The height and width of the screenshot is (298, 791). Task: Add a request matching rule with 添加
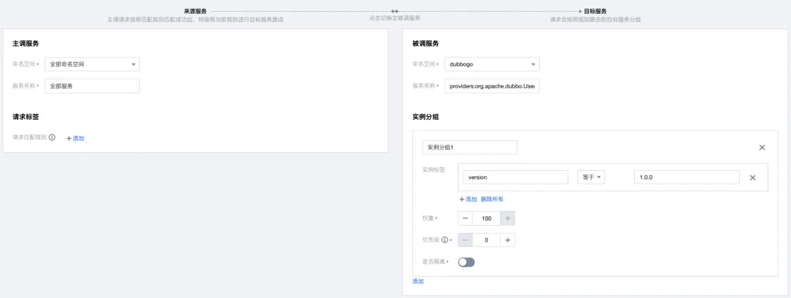[75, 138]
